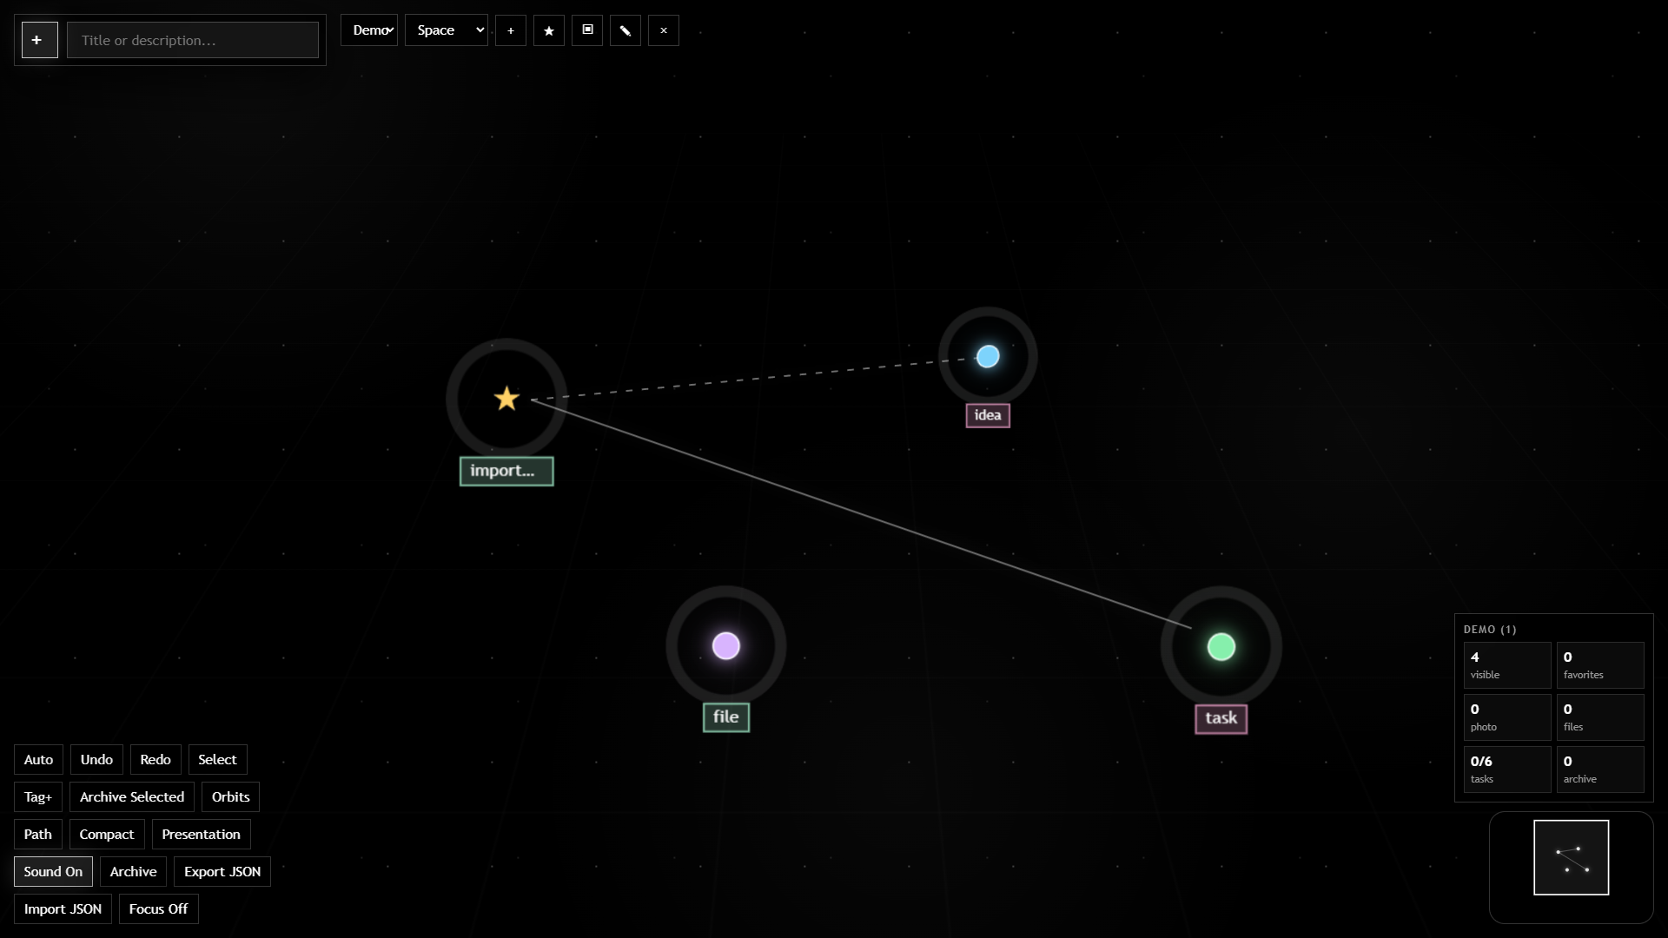Click the pencil edit icon in top toolbar
The image size is (1668, 938).
pyautogui.click(x=625, y=30)
